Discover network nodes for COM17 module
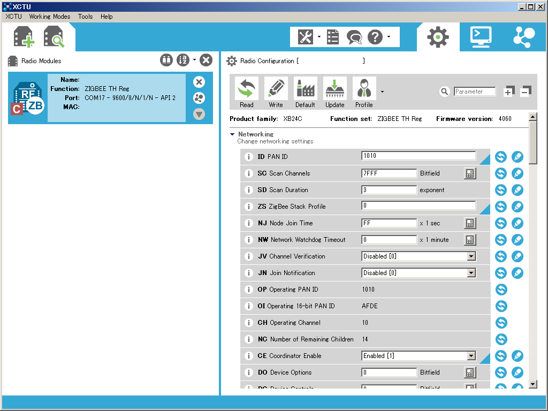The image size is (548, 411). [x=199, y=98]
